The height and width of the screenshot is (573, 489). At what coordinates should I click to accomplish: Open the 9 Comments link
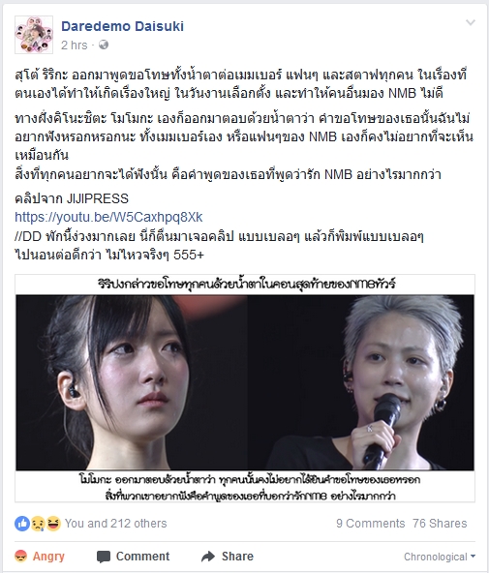[370, 524]
